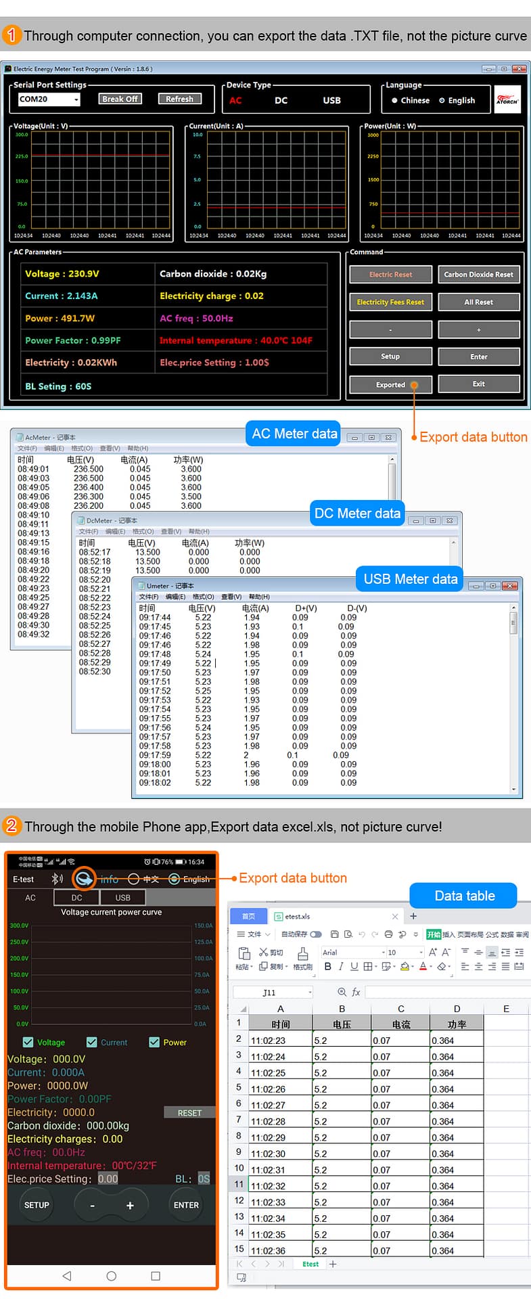531x1299 pixels.
Task: Expand the 文件 menu in spreadsheet
Action: 254,934
